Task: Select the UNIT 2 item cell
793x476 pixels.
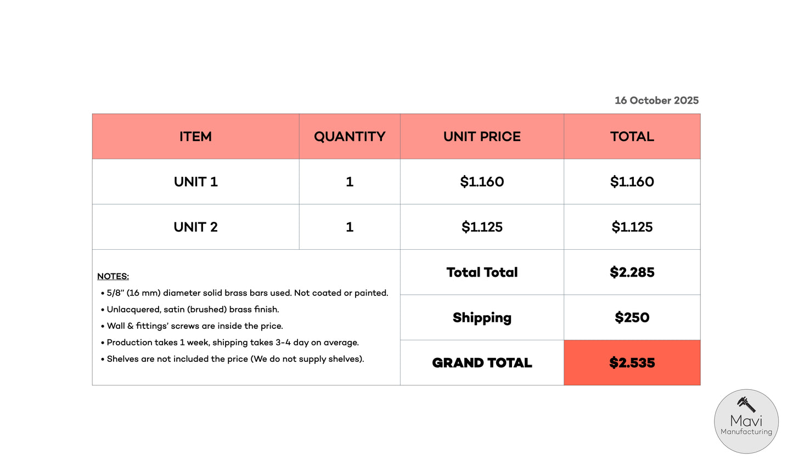Action: (x=195, y=227)
